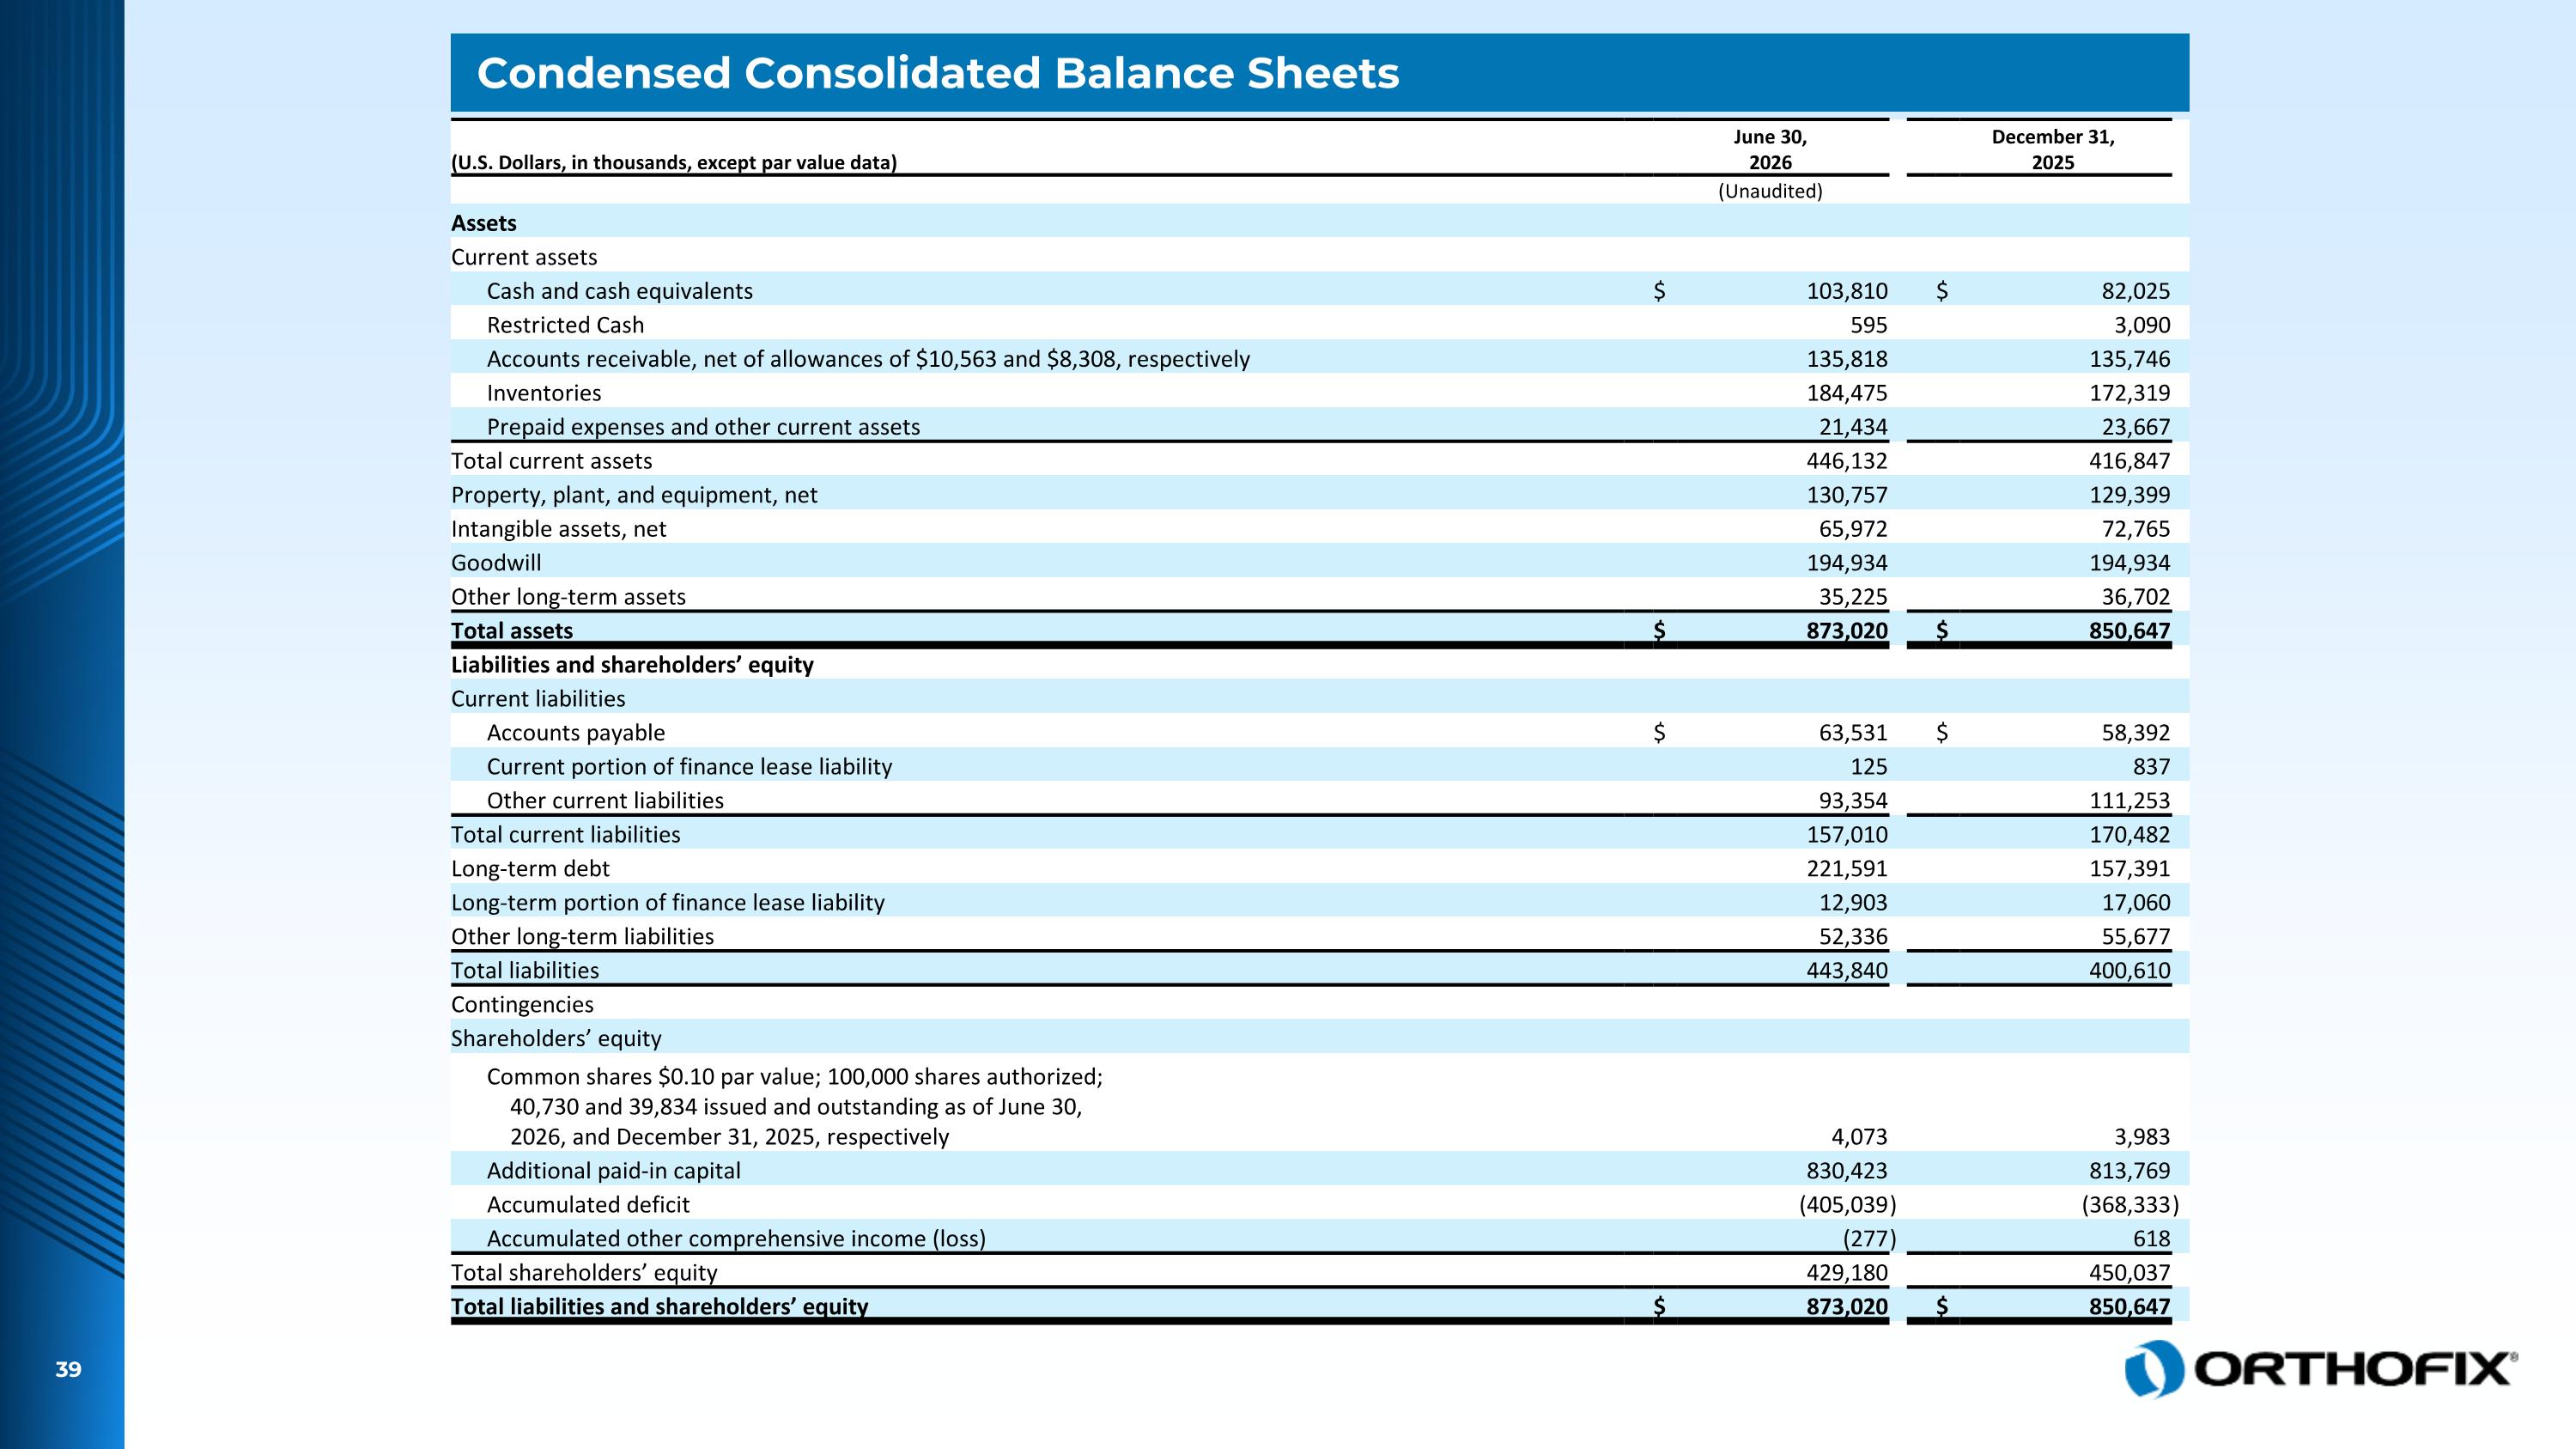The width and height of the screenshot is (2576, 1449).
Task: Click accounts receivable value 135,818
Action: [x=1847, y=359]
